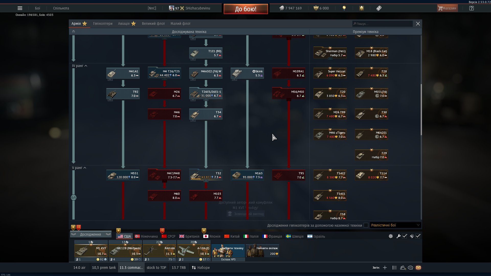This screenshot has height=276, width=491.
Task: Enable helicopter research via ground vehicles checkbox
Action: point(366,225)
